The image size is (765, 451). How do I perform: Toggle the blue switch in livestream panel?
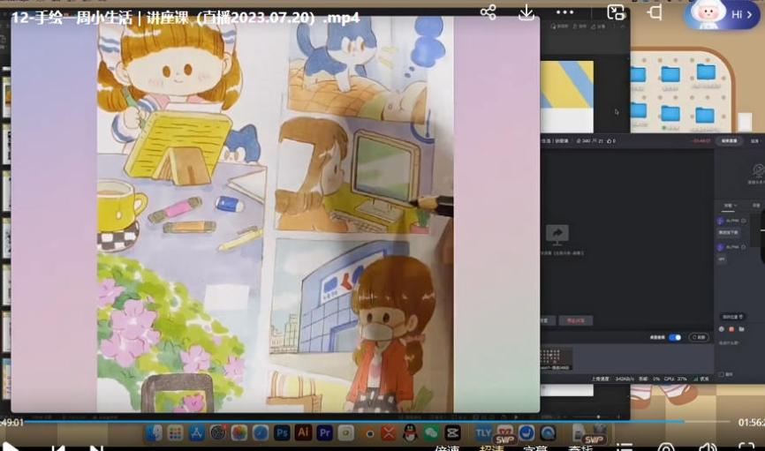(675, 337)
